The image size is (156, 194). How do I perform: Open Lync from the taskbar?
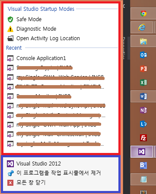coord(143,124)
